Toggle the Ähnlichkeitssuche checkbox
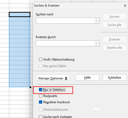 pyautogui.click(x=41, y=109)
